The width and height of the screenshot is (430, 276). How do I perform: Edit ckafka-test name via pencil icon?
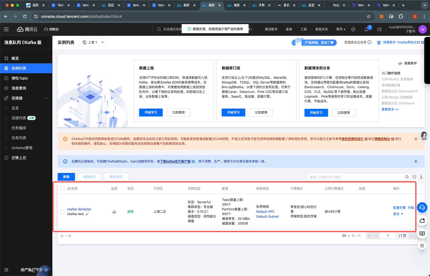[x=87, y=214]
